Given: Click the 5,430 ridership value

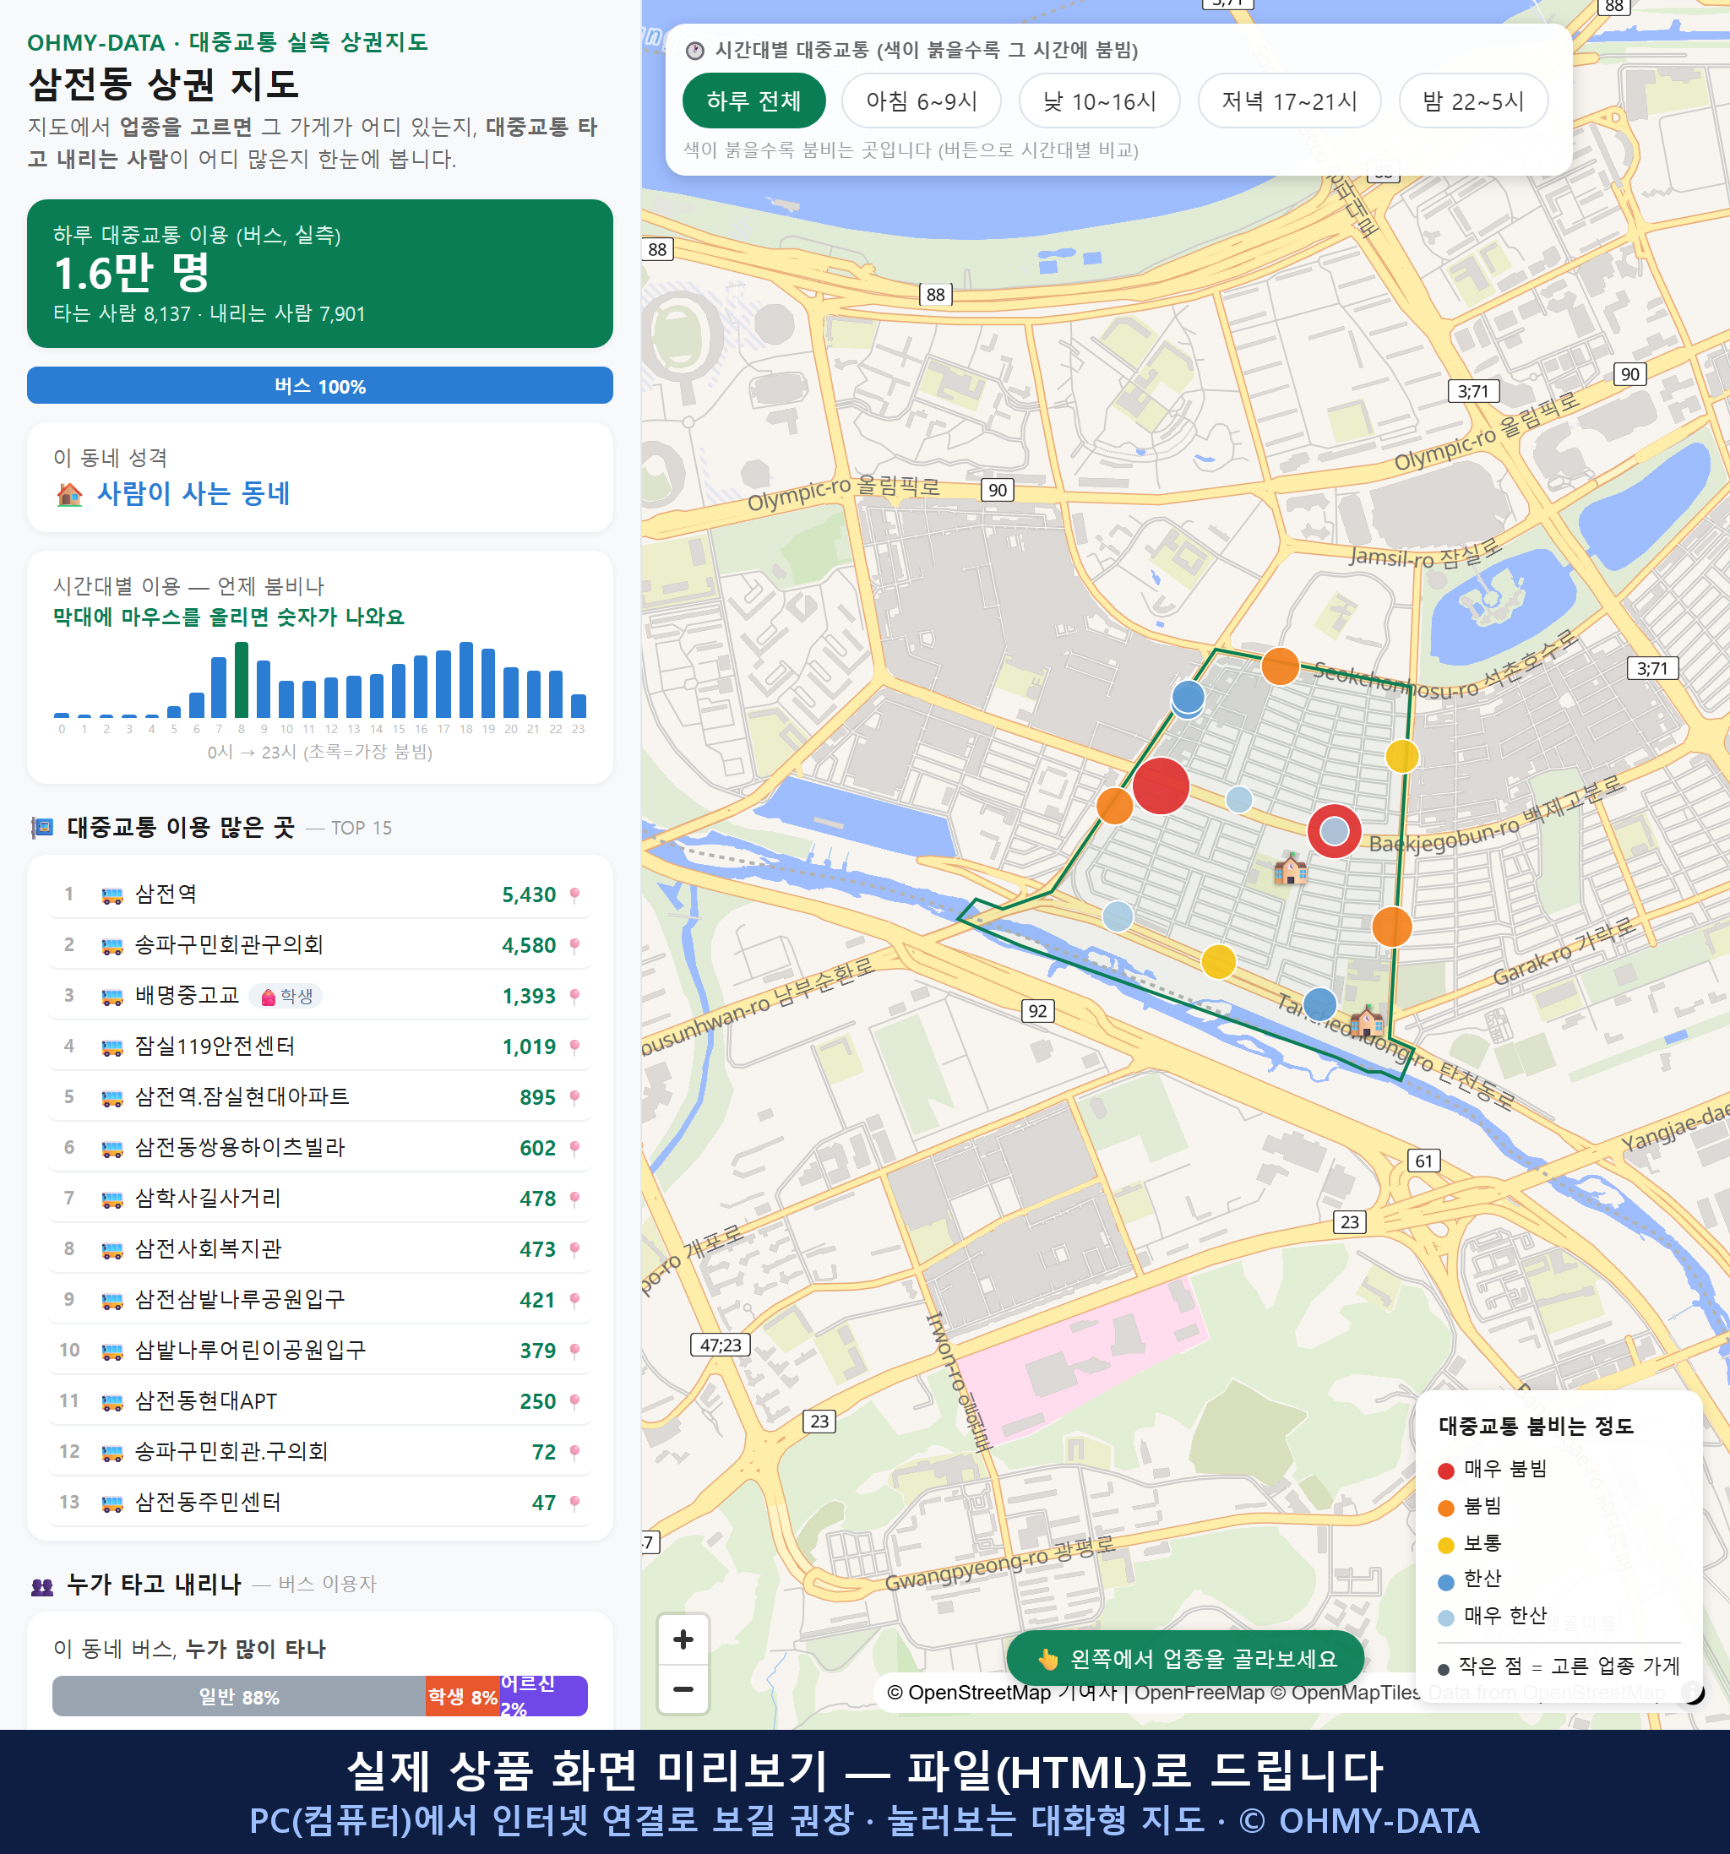Looking at the screenshot, I should coord(529,895).
